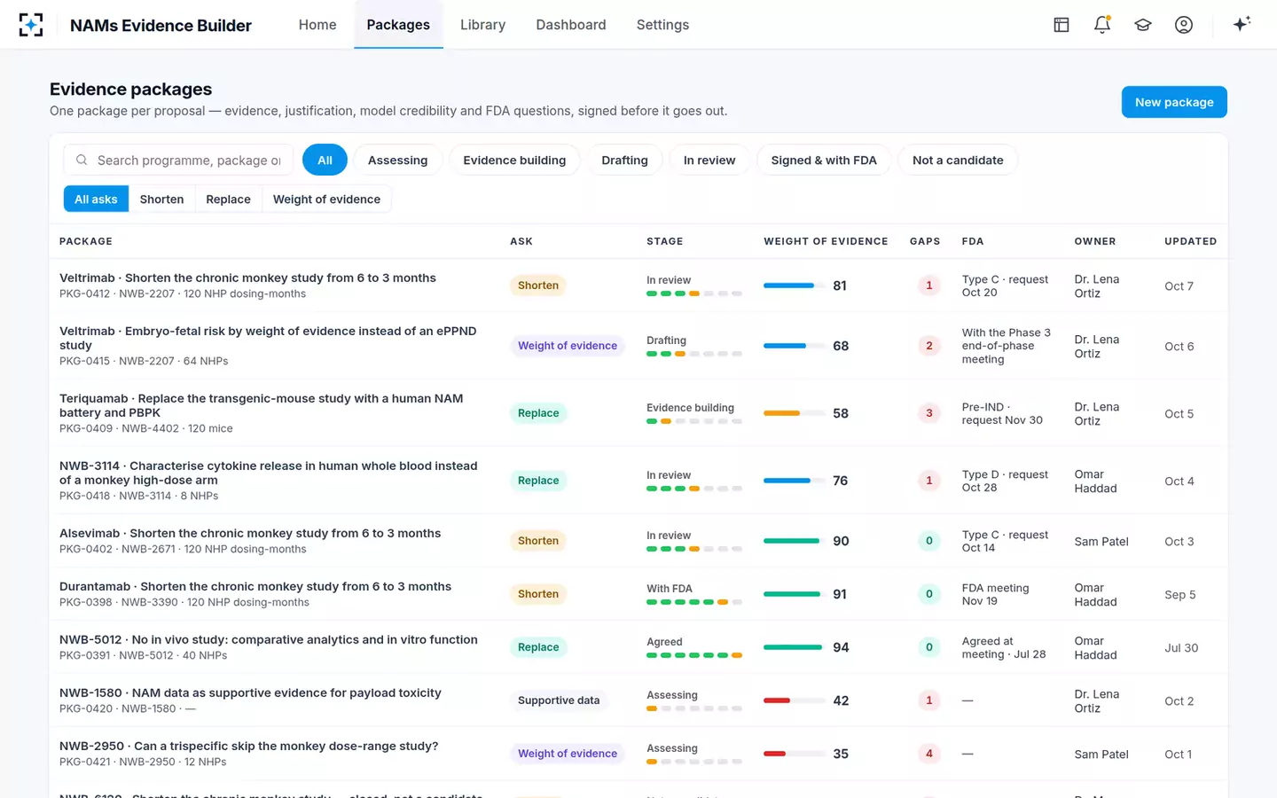The width and height of the screenshot is (1277, 798).
Task: Select the All asks segment
Action: tap(96, 199)
